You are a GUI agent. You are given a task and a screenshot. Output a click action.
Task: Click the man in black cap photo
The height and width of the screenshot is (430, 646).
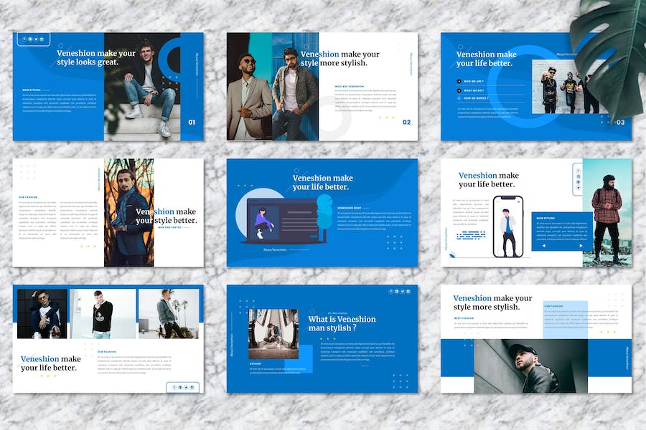click(530, 365)
